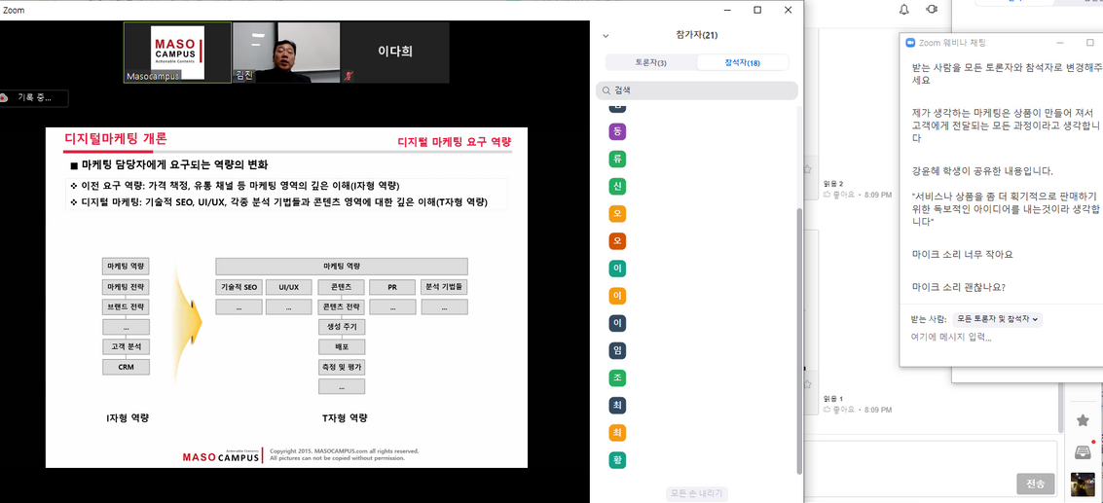Click the green '신' attendee avatar
The height and width of the screenshot is (503, 1103).
tap(617, 186)
